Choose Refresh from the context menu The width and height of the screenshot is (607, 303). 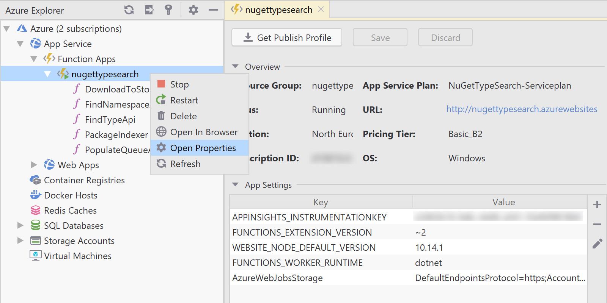[200, 164]
